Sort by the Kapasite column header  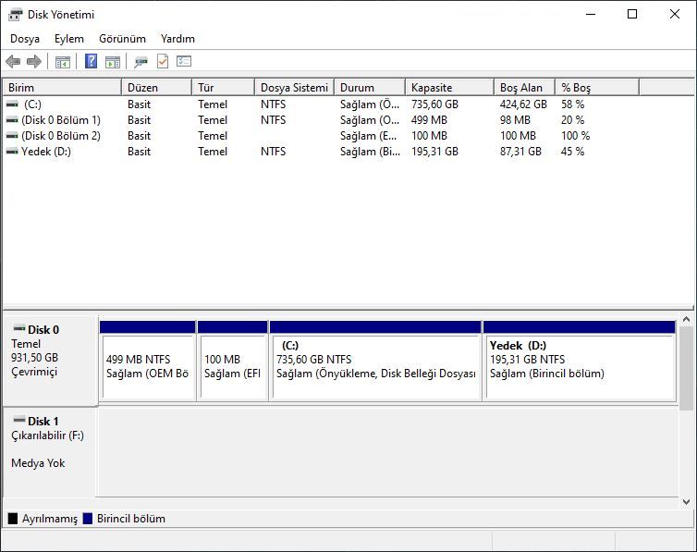pos(449,88)
